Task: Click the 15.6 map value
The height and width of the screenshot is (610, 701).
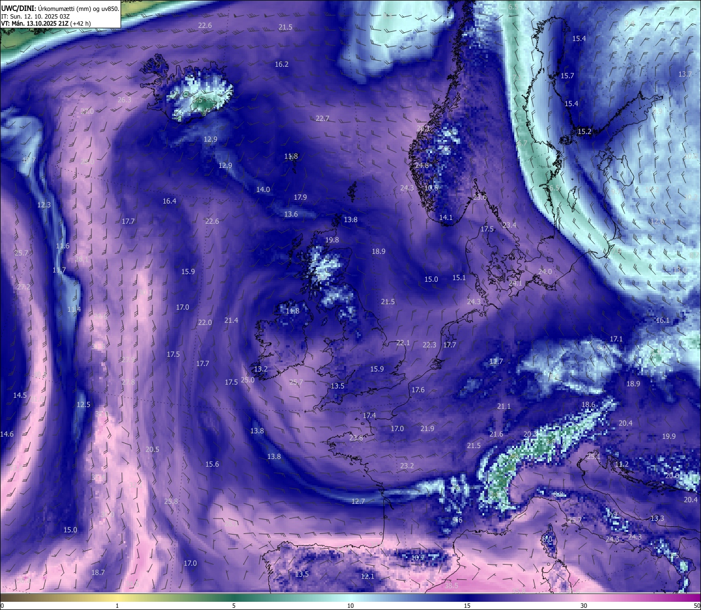Action: (x=212, y=464)
